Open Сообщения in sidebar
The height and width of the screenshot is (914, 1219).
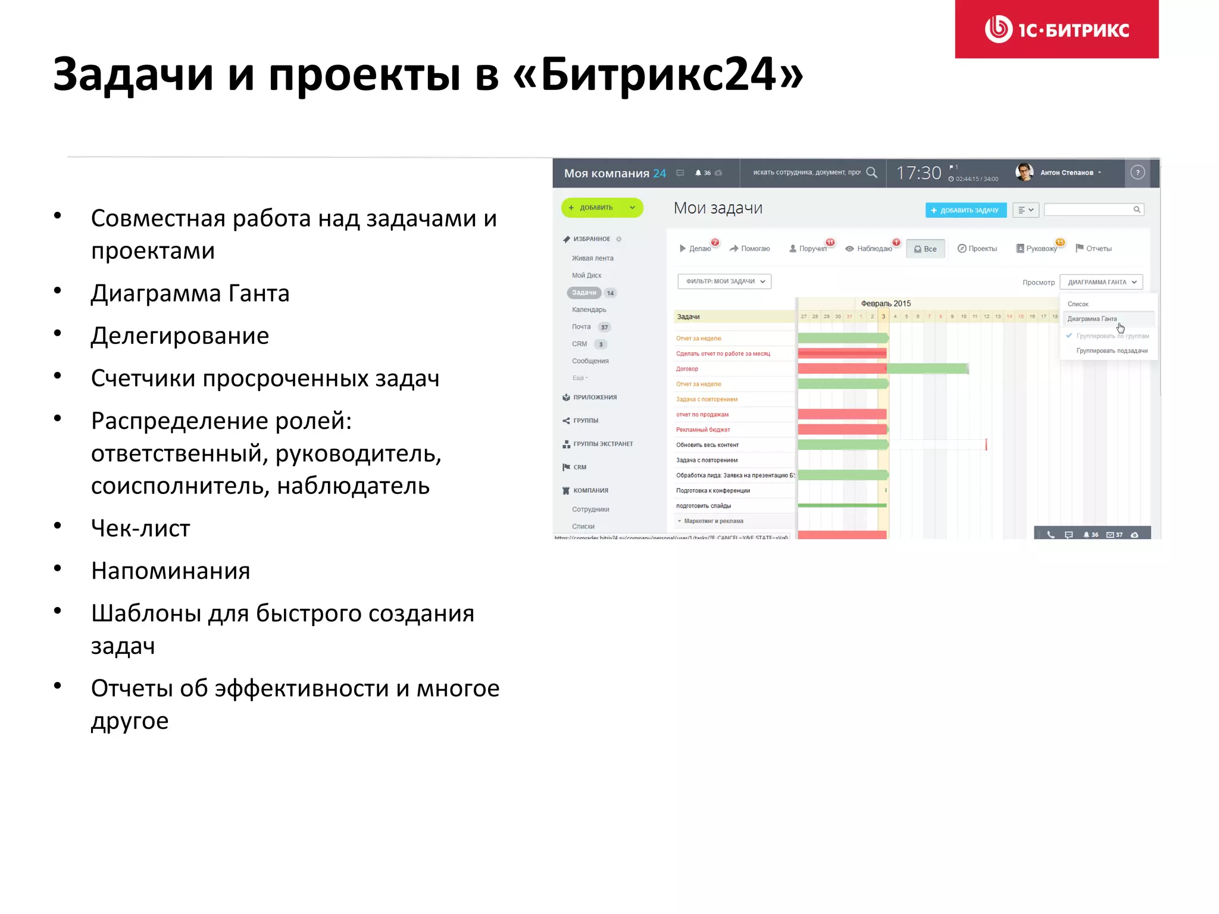pos(590,361)
